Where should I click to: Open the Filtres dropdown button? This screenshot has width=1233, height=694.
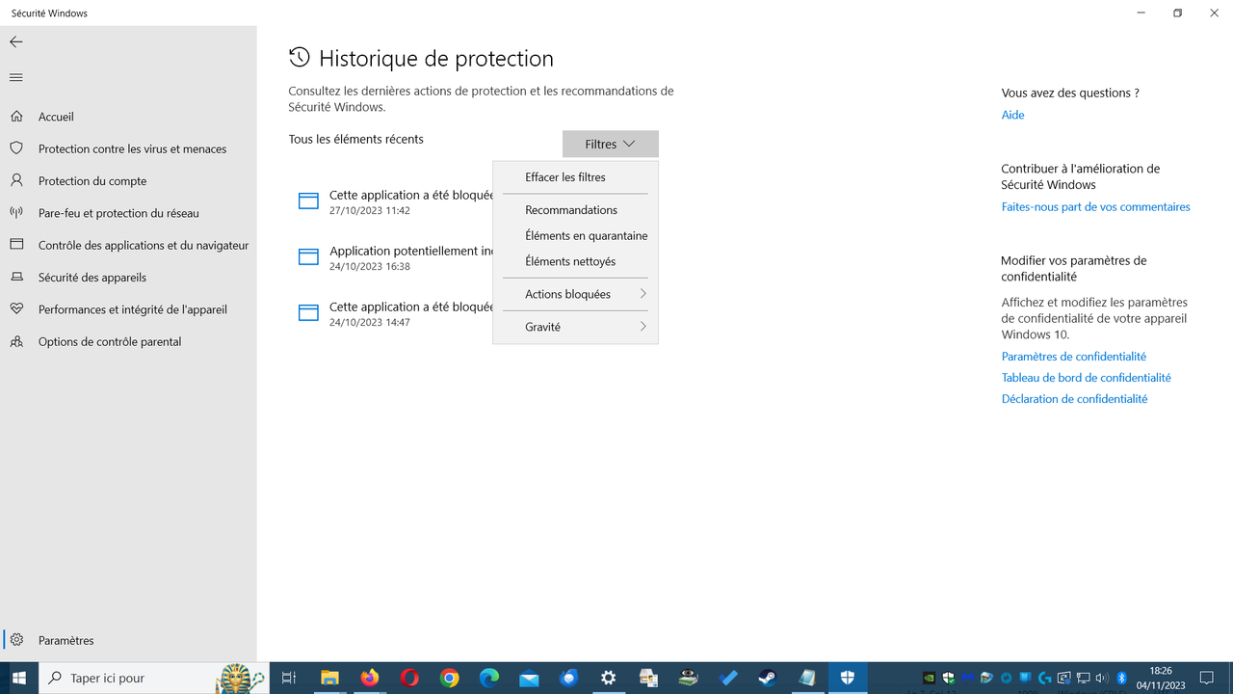coord(610,143)
